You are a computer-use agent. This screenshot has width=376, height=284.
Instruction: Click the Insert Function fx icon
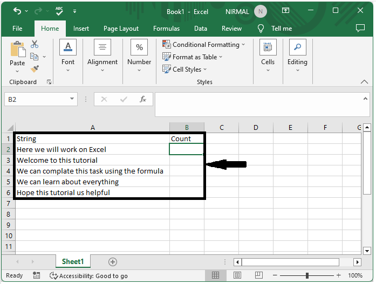click(143, 99)
